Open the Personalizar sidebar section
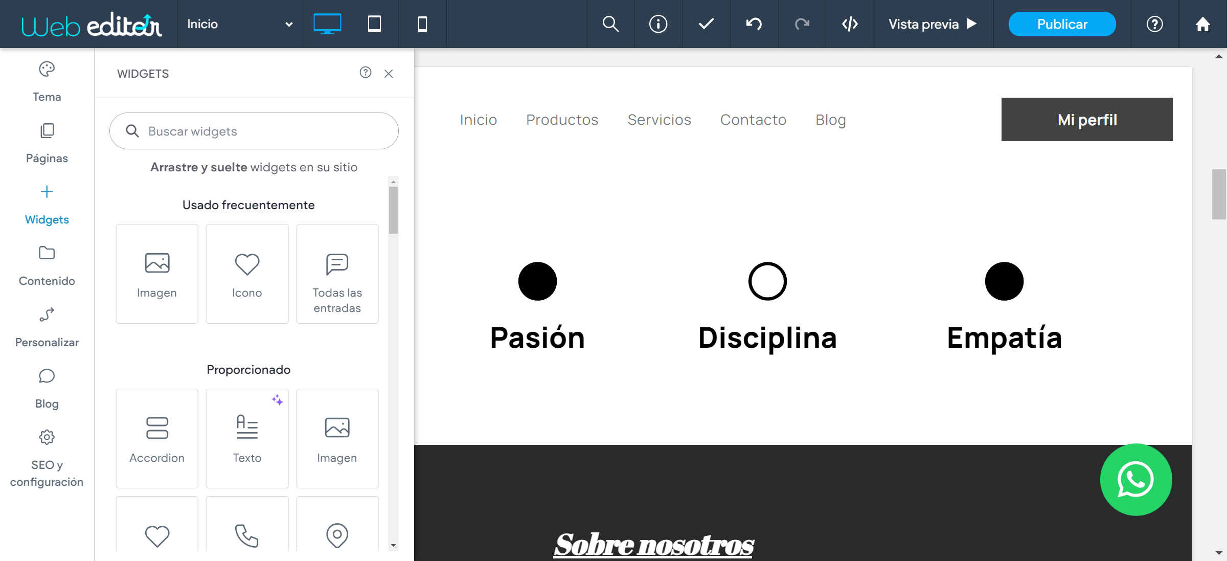This screenshot has height=561, width=1227. click(x=47, y=327)
